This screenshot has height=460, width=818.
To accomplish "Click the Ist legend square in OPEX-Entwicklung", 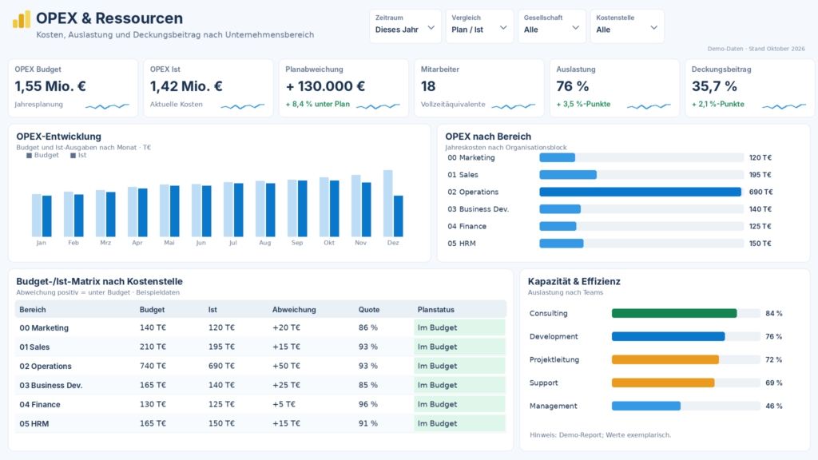I will tap(73, 156).
